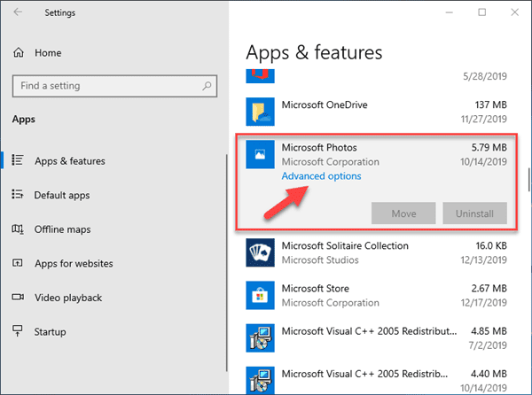Viewport: 532px width, 395px height.
Task: Click the 5.79 MB size value
Action: [489, 148]
